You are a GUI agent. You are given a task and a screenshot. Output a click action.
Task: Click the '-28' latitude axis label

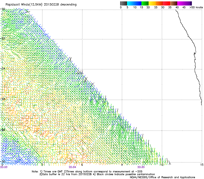3,130
